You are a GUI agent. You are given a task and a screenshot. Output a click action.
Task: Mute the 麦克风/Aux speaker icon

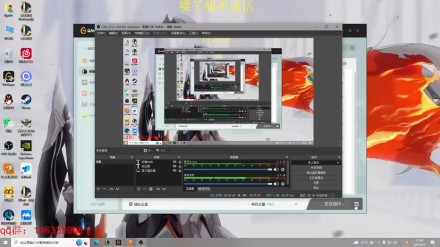pyautogui.click(x=276, y=170)
